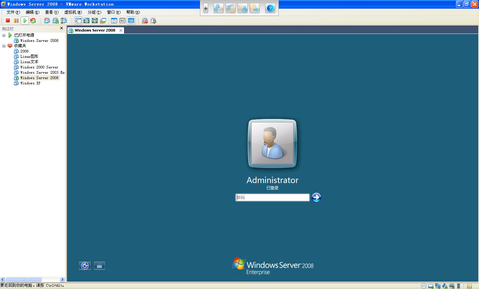The image size is (479, 289).
Task: Click the hand floating toolbar icon
Action: pyautogui.click(x=231, y=8)
